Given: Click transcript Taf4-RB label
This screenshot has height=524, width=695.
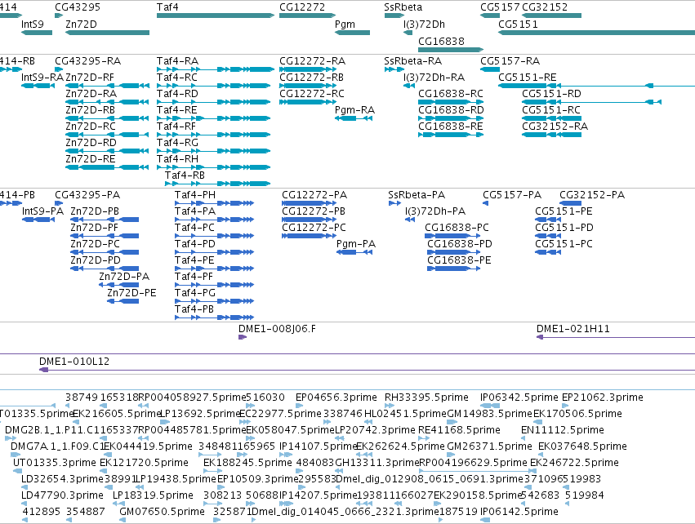Looking at the screenshot, I should pyautogui.click(x=185, y=175).
